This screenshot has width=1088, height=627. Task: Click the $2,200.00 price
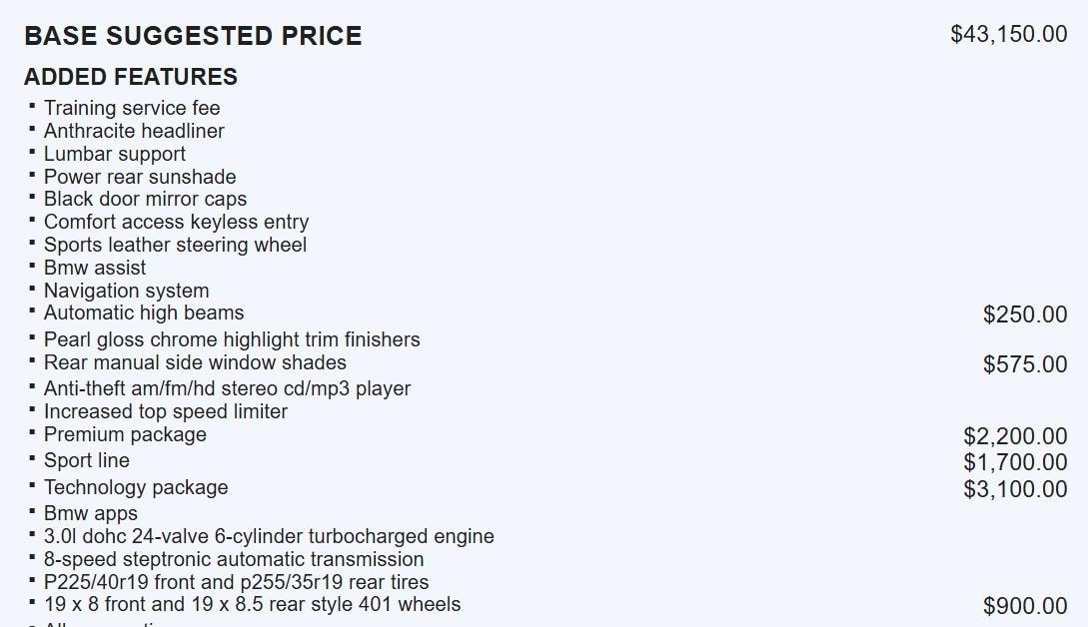(1015, 436)
